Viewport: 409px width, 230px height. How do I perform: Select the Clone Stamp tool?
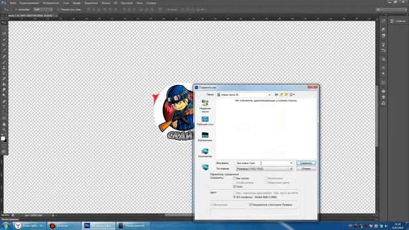point(4,68)
